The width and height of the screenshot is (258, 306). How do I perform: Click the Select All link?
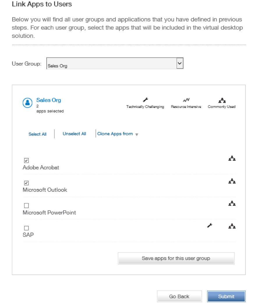coord(37,134)
